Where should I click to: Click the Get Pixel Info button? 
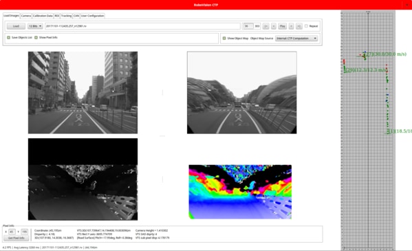click(x=17, y=238)
